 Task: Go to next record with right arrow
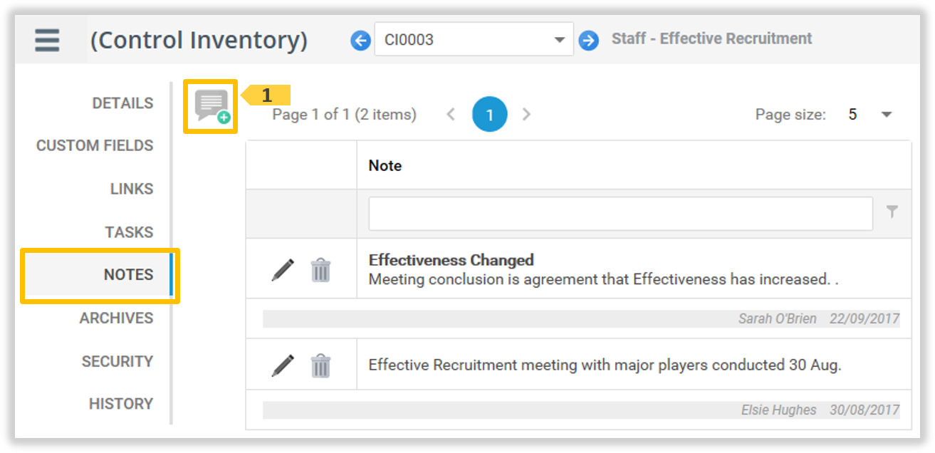click(x=588, y=40)
